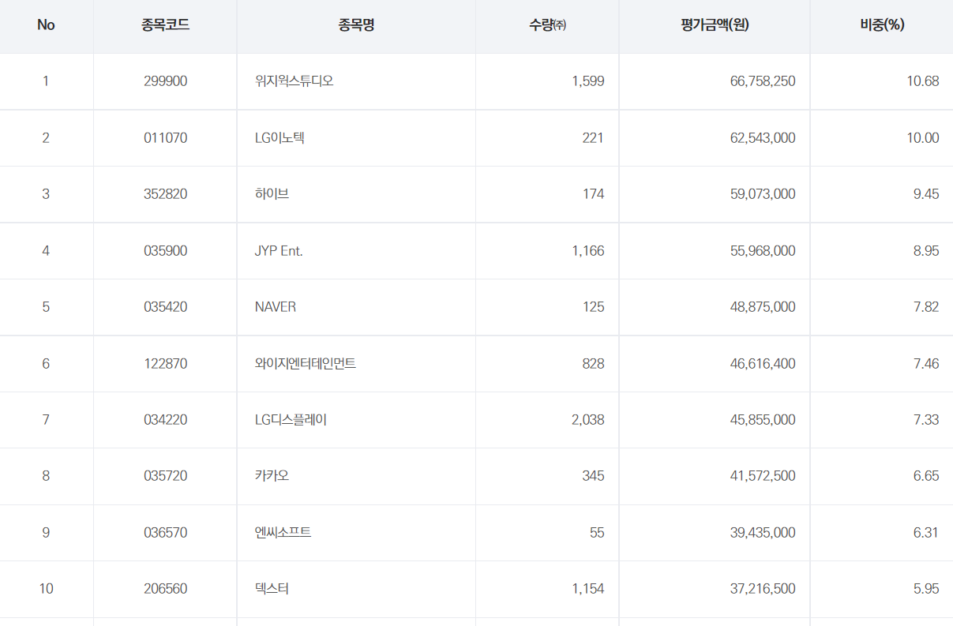Select stock name 덱스터

click(x=272, y=589)
